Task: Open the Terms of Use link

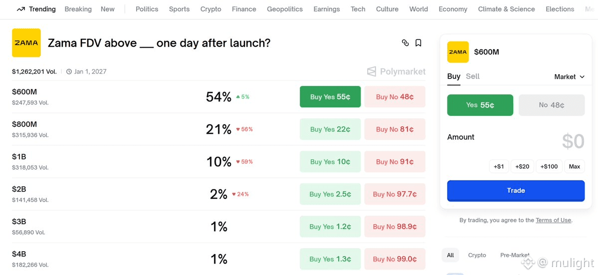Action: tap(553, 220)
